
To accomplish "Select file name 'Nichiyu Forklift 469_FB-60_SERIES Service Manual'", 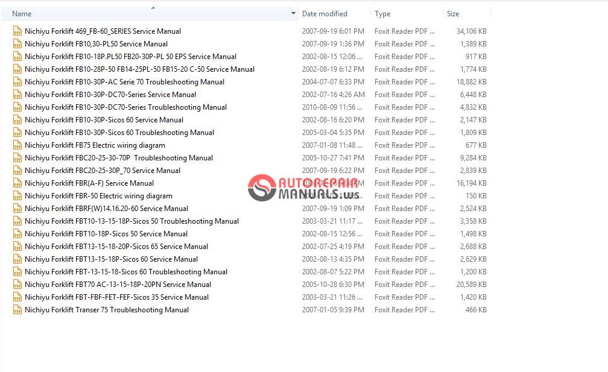I will tap(103, 31).
